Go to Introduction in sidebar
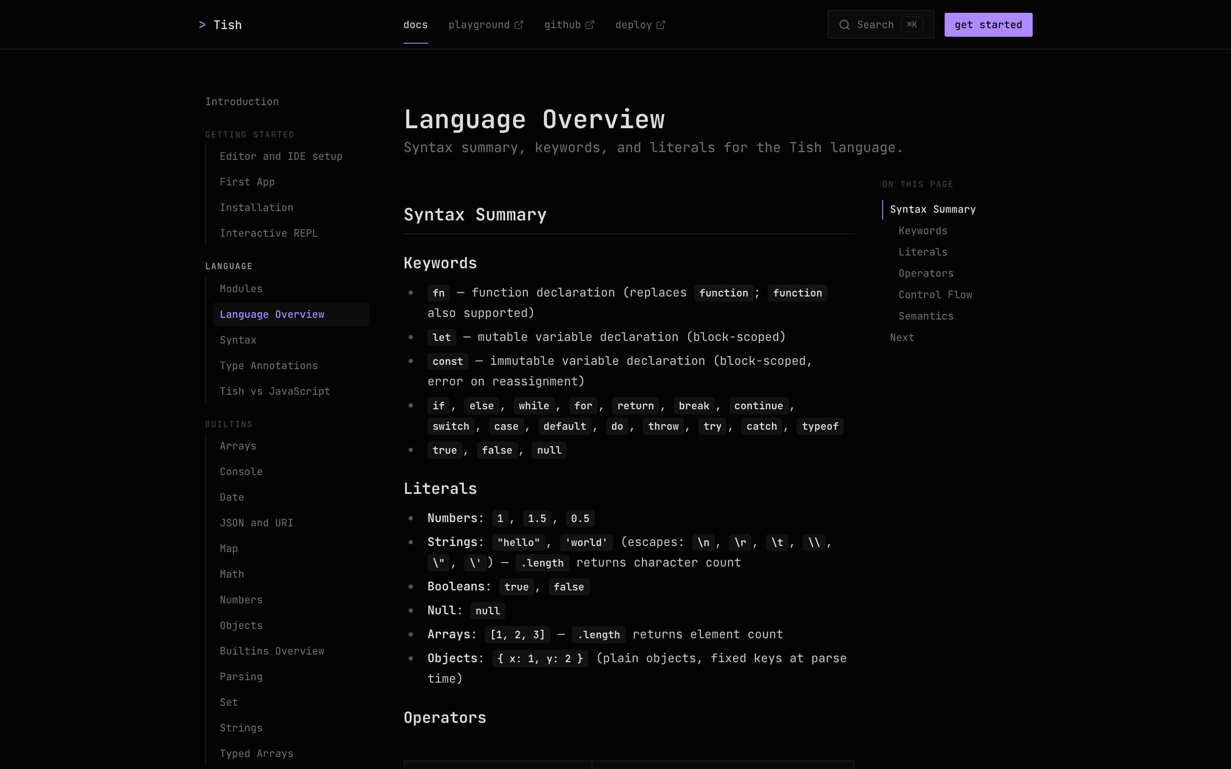 [242, 102]
